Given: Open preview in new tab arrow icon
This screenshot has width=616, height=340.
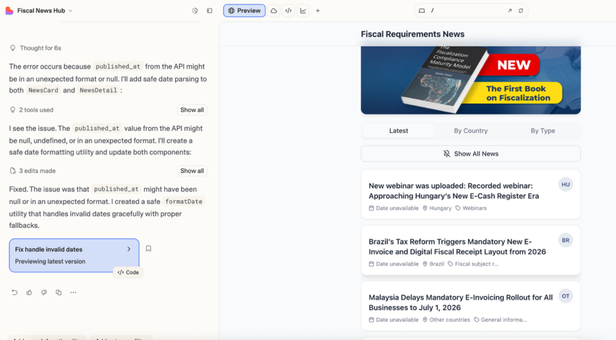Looking at the screenshot, I should coord(510,11).
